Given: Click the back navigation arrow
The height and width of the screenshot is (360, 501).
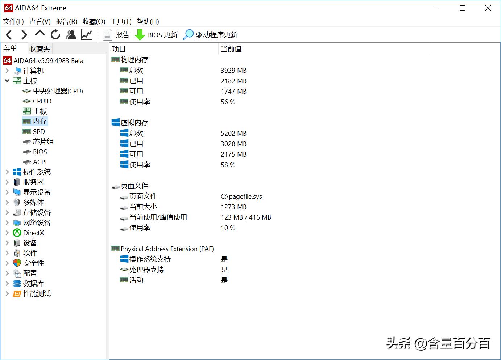Looking at the screenshot, I should tap(9, 34).
